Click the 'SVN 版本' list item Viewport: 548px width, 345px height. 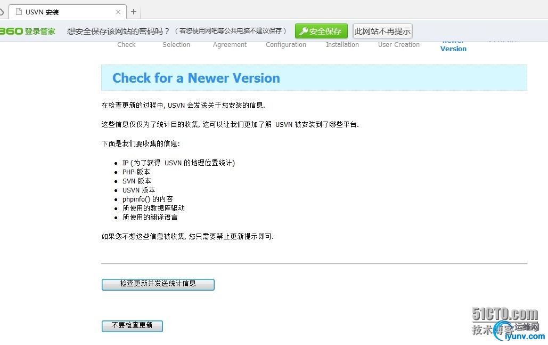tap(137, 181)
